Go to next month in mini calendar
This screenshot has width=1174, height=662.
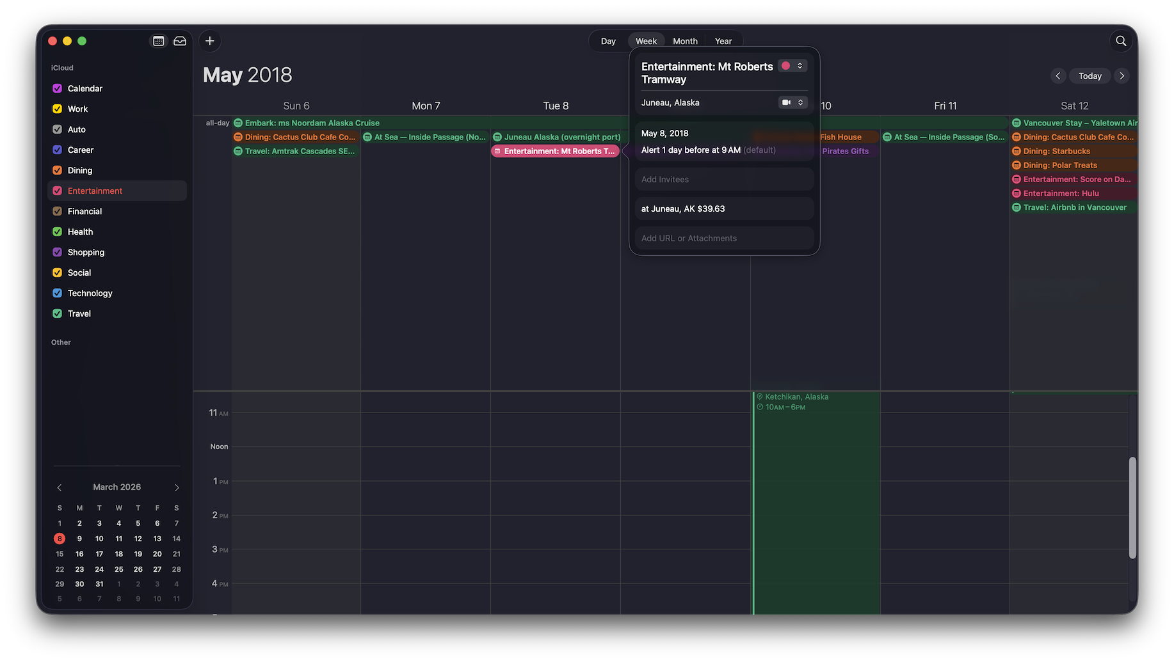pos(177,487)
